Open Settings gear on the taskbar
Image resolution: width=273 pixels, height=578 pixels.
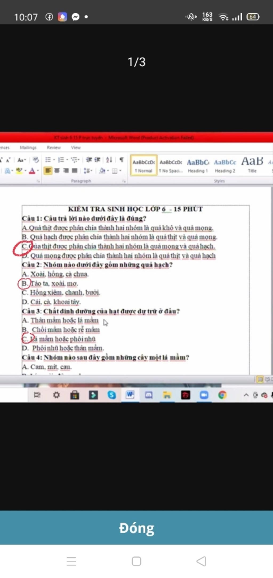(56, 395)
